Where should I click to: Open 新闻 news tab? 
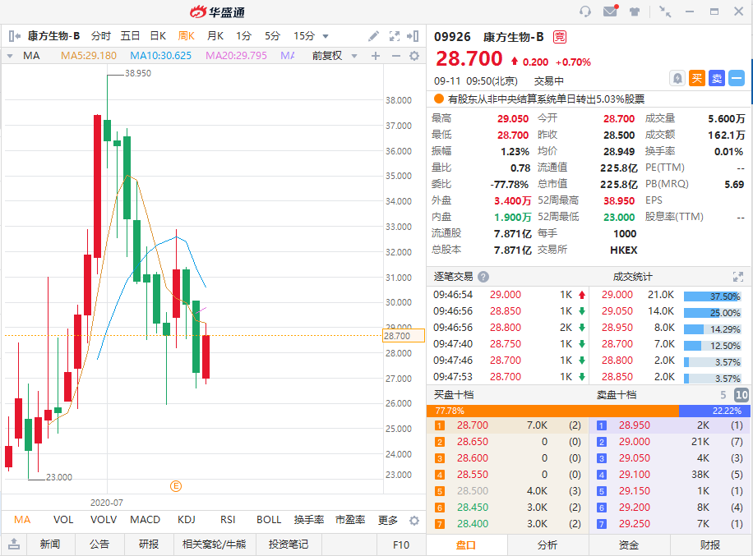(50, 544)
